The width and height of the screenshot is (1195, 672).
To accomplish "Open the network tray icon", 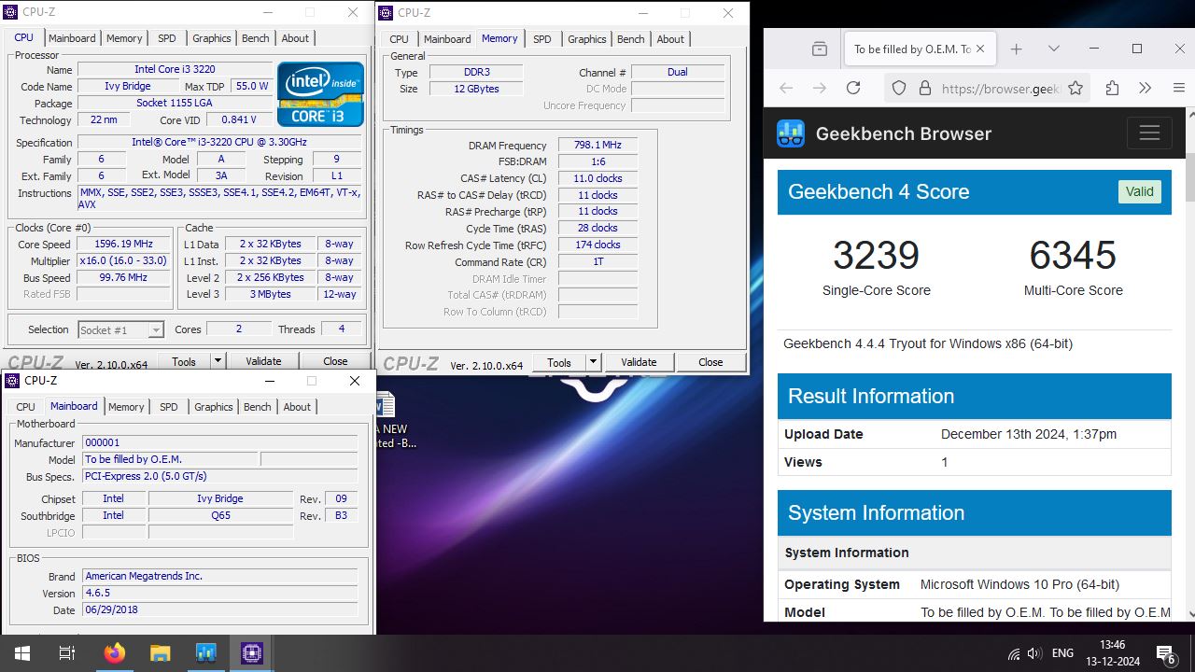I will point(1013,653).
